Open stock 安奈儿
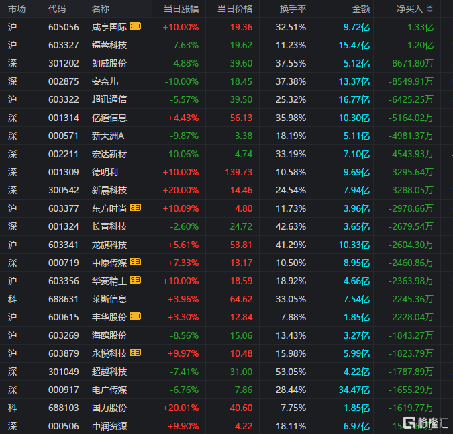 pyautogui.click(x=105, y=81)
